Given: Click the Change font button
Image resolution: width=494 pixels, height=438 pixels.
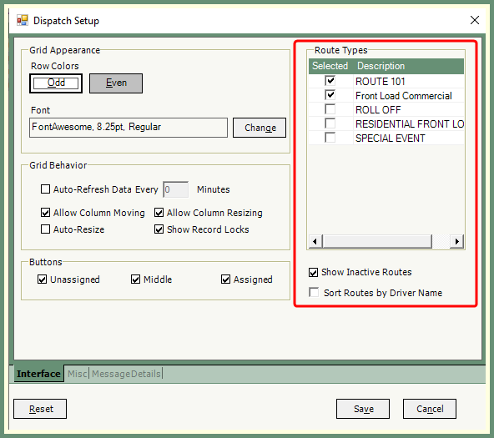Looking at the screenshot, I should (x=260, y=128).
